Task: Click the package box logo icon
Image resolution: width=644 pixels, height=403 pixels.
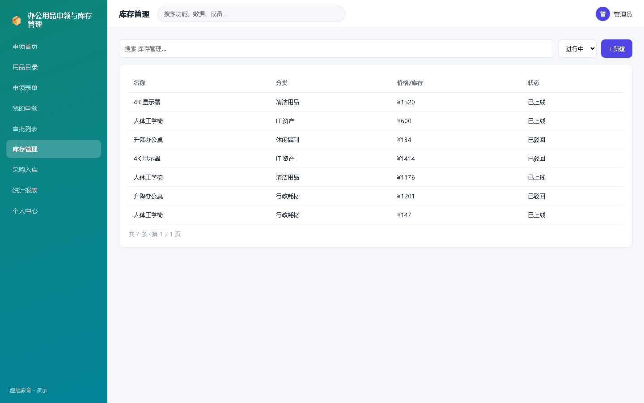Action: coord(17,21)
